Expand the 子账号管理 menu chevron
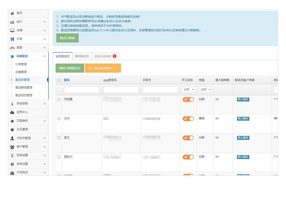Image resolution: width=286 pixels, height=202 pixels. [x=45, y=138]
